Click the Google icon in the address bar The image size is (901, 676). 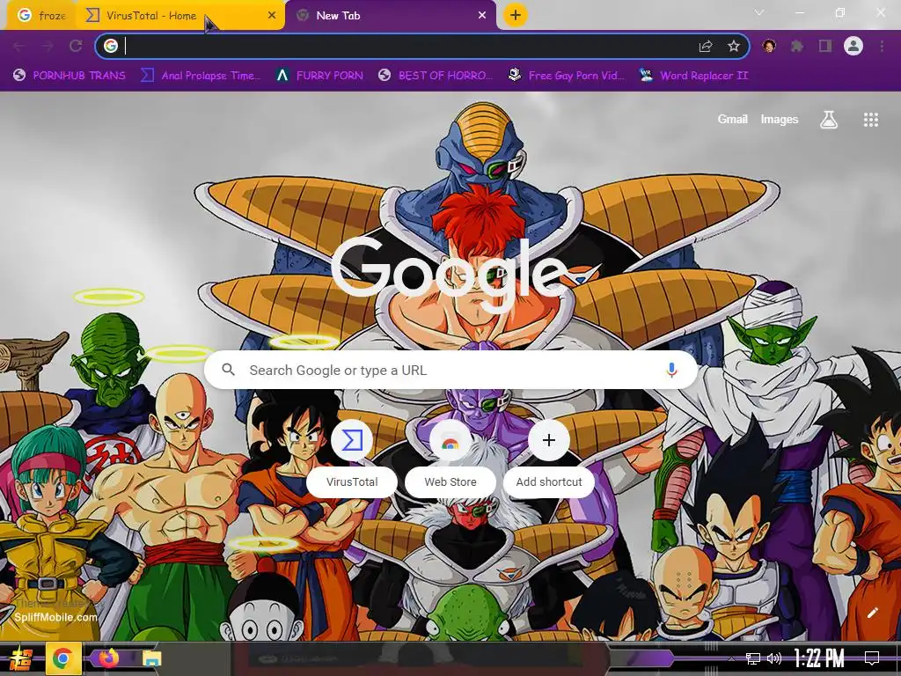coord(111,46)
